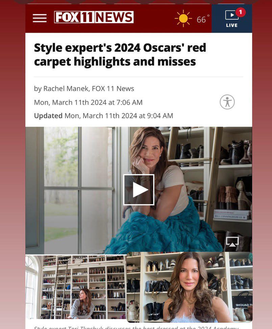Open the LIVE stream TV icon

[231, 16]
